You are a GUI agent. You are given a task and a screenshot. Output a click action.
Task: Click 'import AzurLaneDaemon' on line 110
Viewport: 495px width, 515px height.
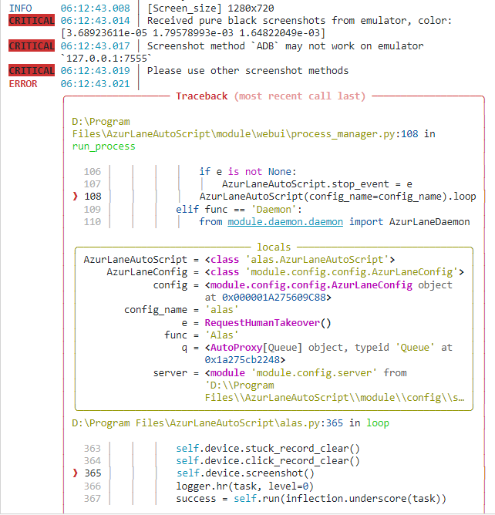409,222
